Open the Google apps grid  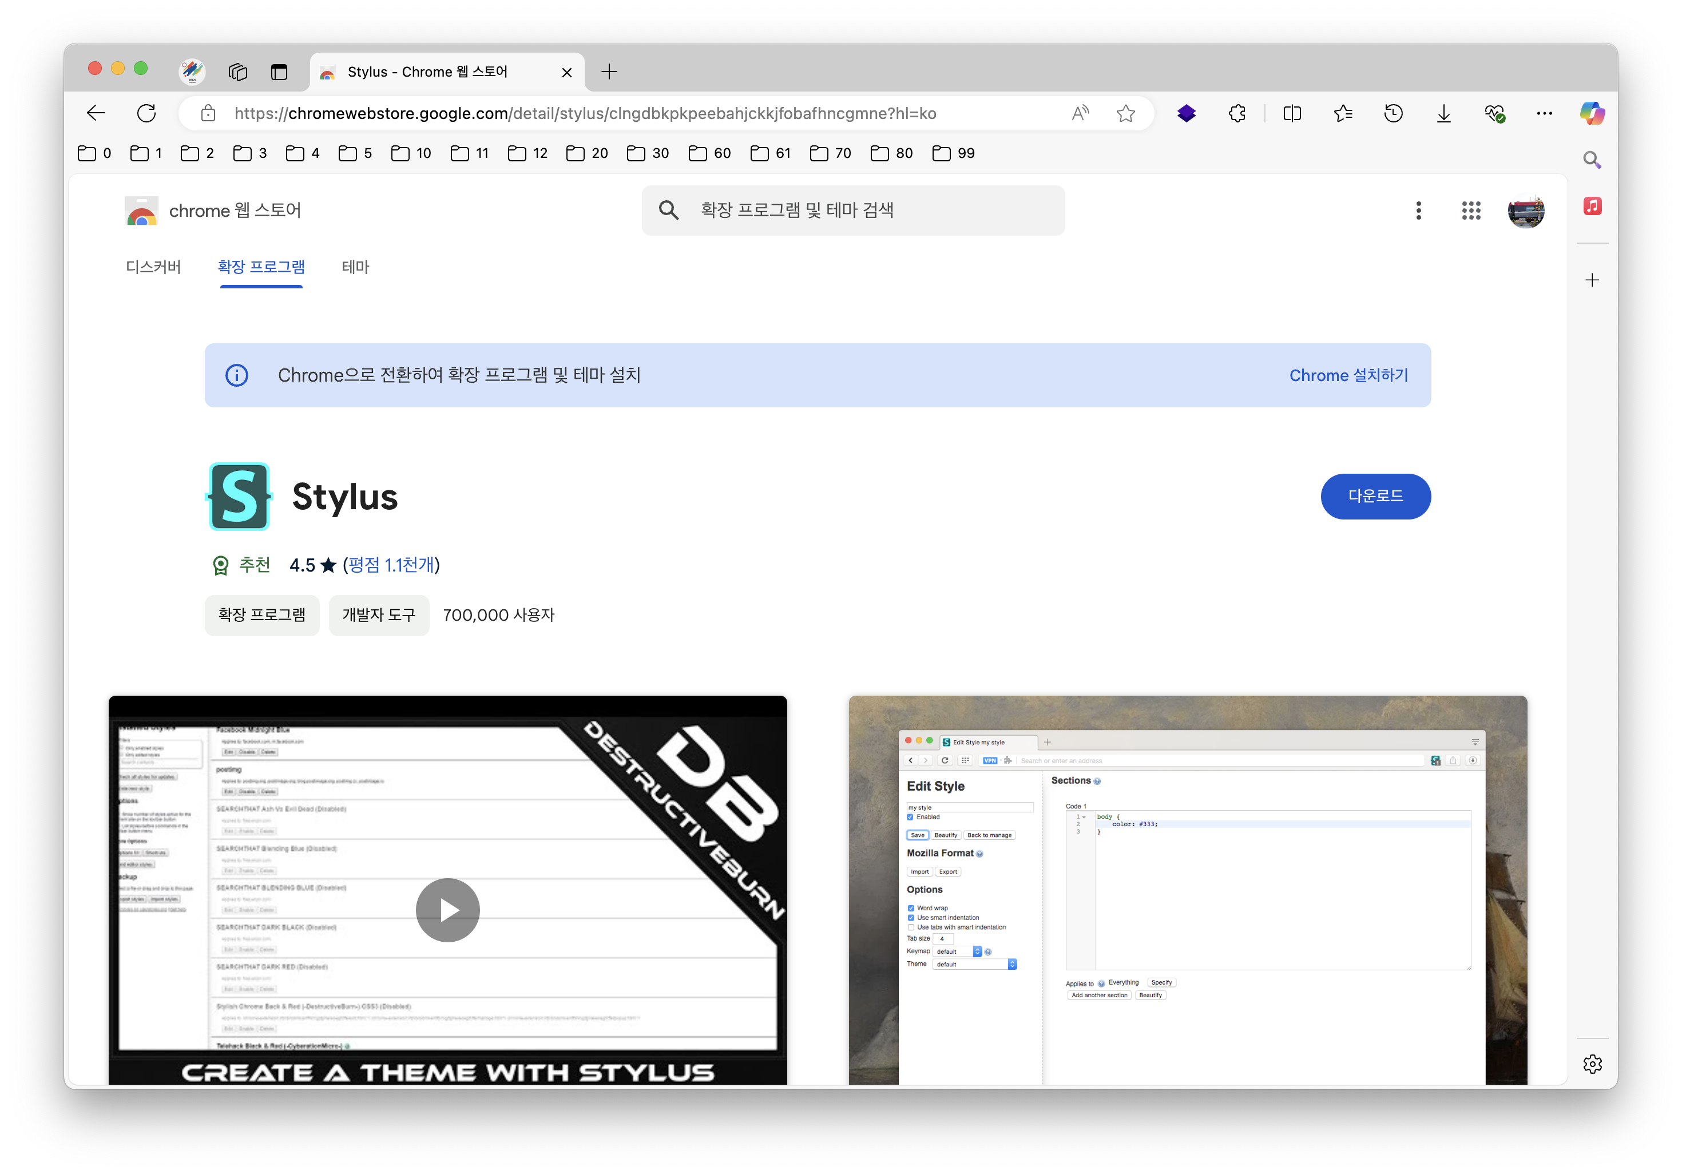click(x=1471, y=210)
